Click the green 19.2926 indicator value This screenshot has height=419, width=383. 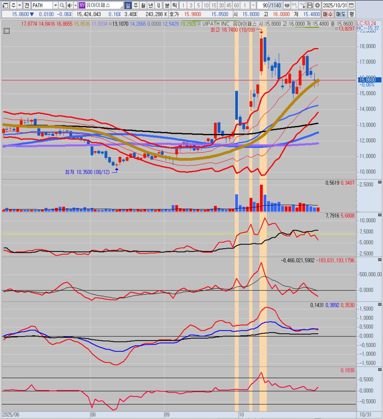(x=188, y=24)
